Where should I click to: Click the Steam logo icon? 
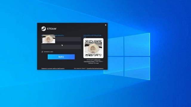pyautogui.click(x=44, y=29)
